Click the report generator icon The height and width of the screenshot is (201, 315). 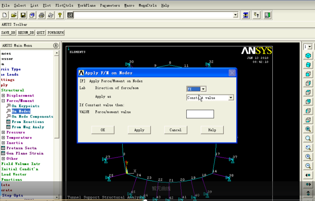click(51, 15)
